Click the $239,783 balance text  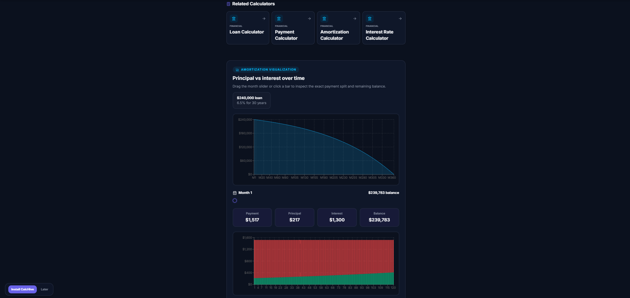pos(384,193)
